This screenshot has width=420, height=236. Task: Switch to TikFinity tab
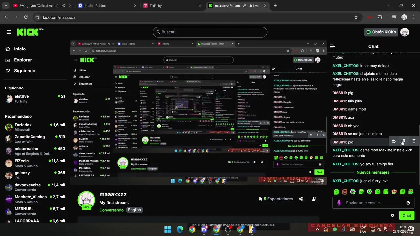pyautogui.click(x=173, y=6)
